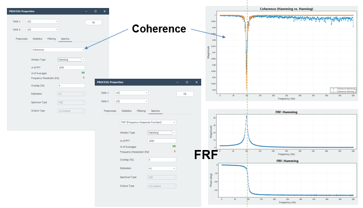Switch to Preprocess tab in FRF dialog
The image size is (363, 208).
point(110,111)
